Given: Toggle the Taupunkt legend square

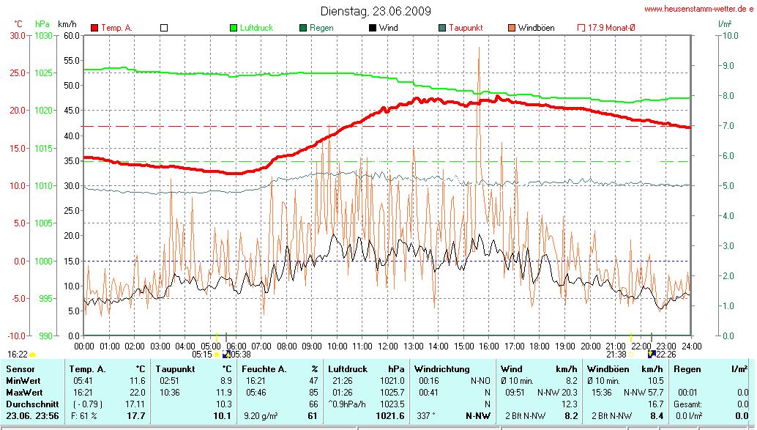Looking at the screenshot, I should 442,28.
